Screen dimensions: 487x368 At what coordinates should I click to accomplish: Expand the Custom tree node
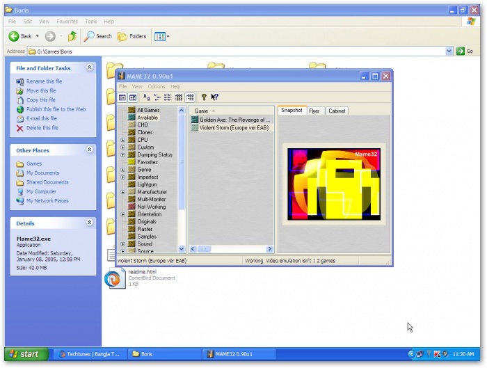click(123, 147)
